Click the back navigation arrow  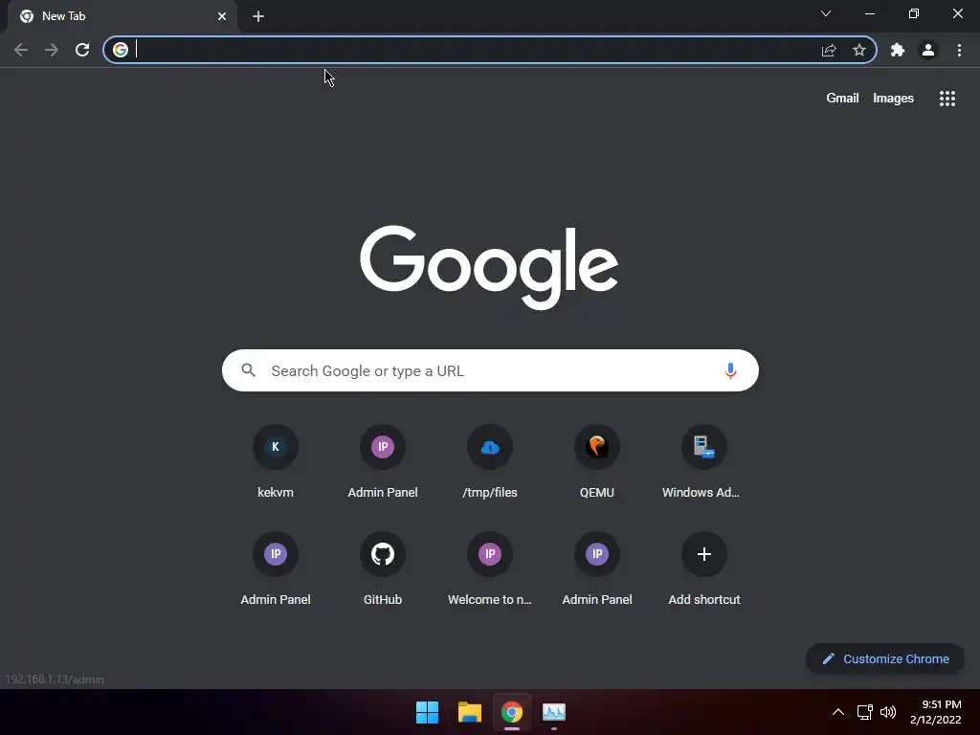pos(21,50)
